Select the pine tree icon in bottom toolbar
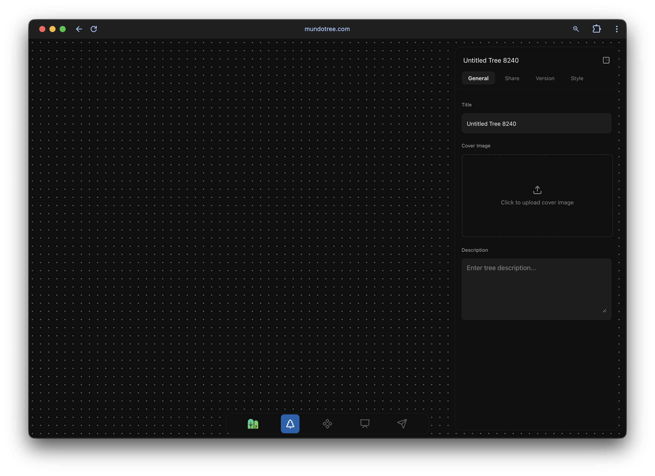This screenshot has width=655, height=476. [290, 424]
